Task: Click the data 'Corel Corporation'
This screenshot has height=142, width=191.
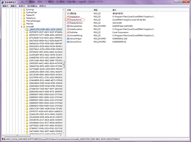Action: pyautogui.click(x=120, y=32)
